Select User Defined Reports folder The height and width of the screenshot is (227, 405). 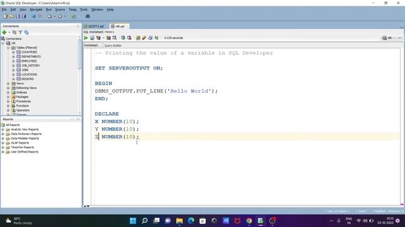tap(25, 152)
